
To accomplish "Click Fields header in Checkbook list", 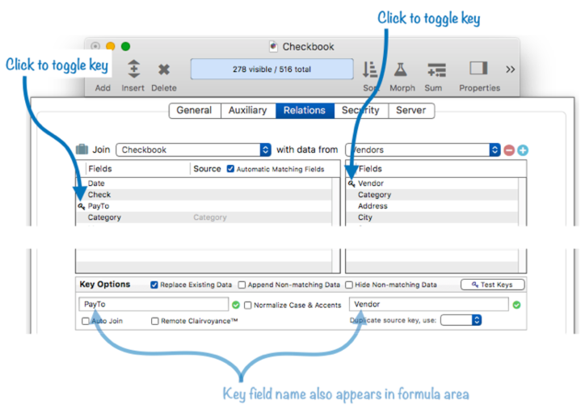I will (x=100, y=169).
